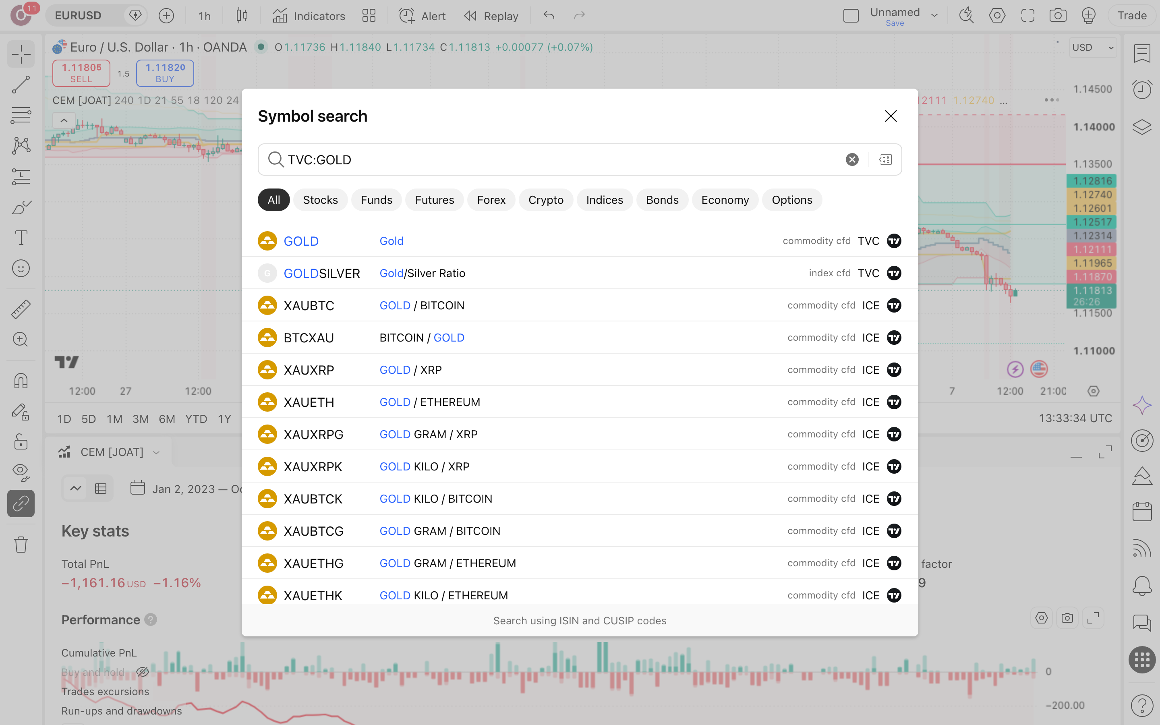Select the 1h interval dropdown
This screenshot has height=725, width=1160.
point(205,16)
